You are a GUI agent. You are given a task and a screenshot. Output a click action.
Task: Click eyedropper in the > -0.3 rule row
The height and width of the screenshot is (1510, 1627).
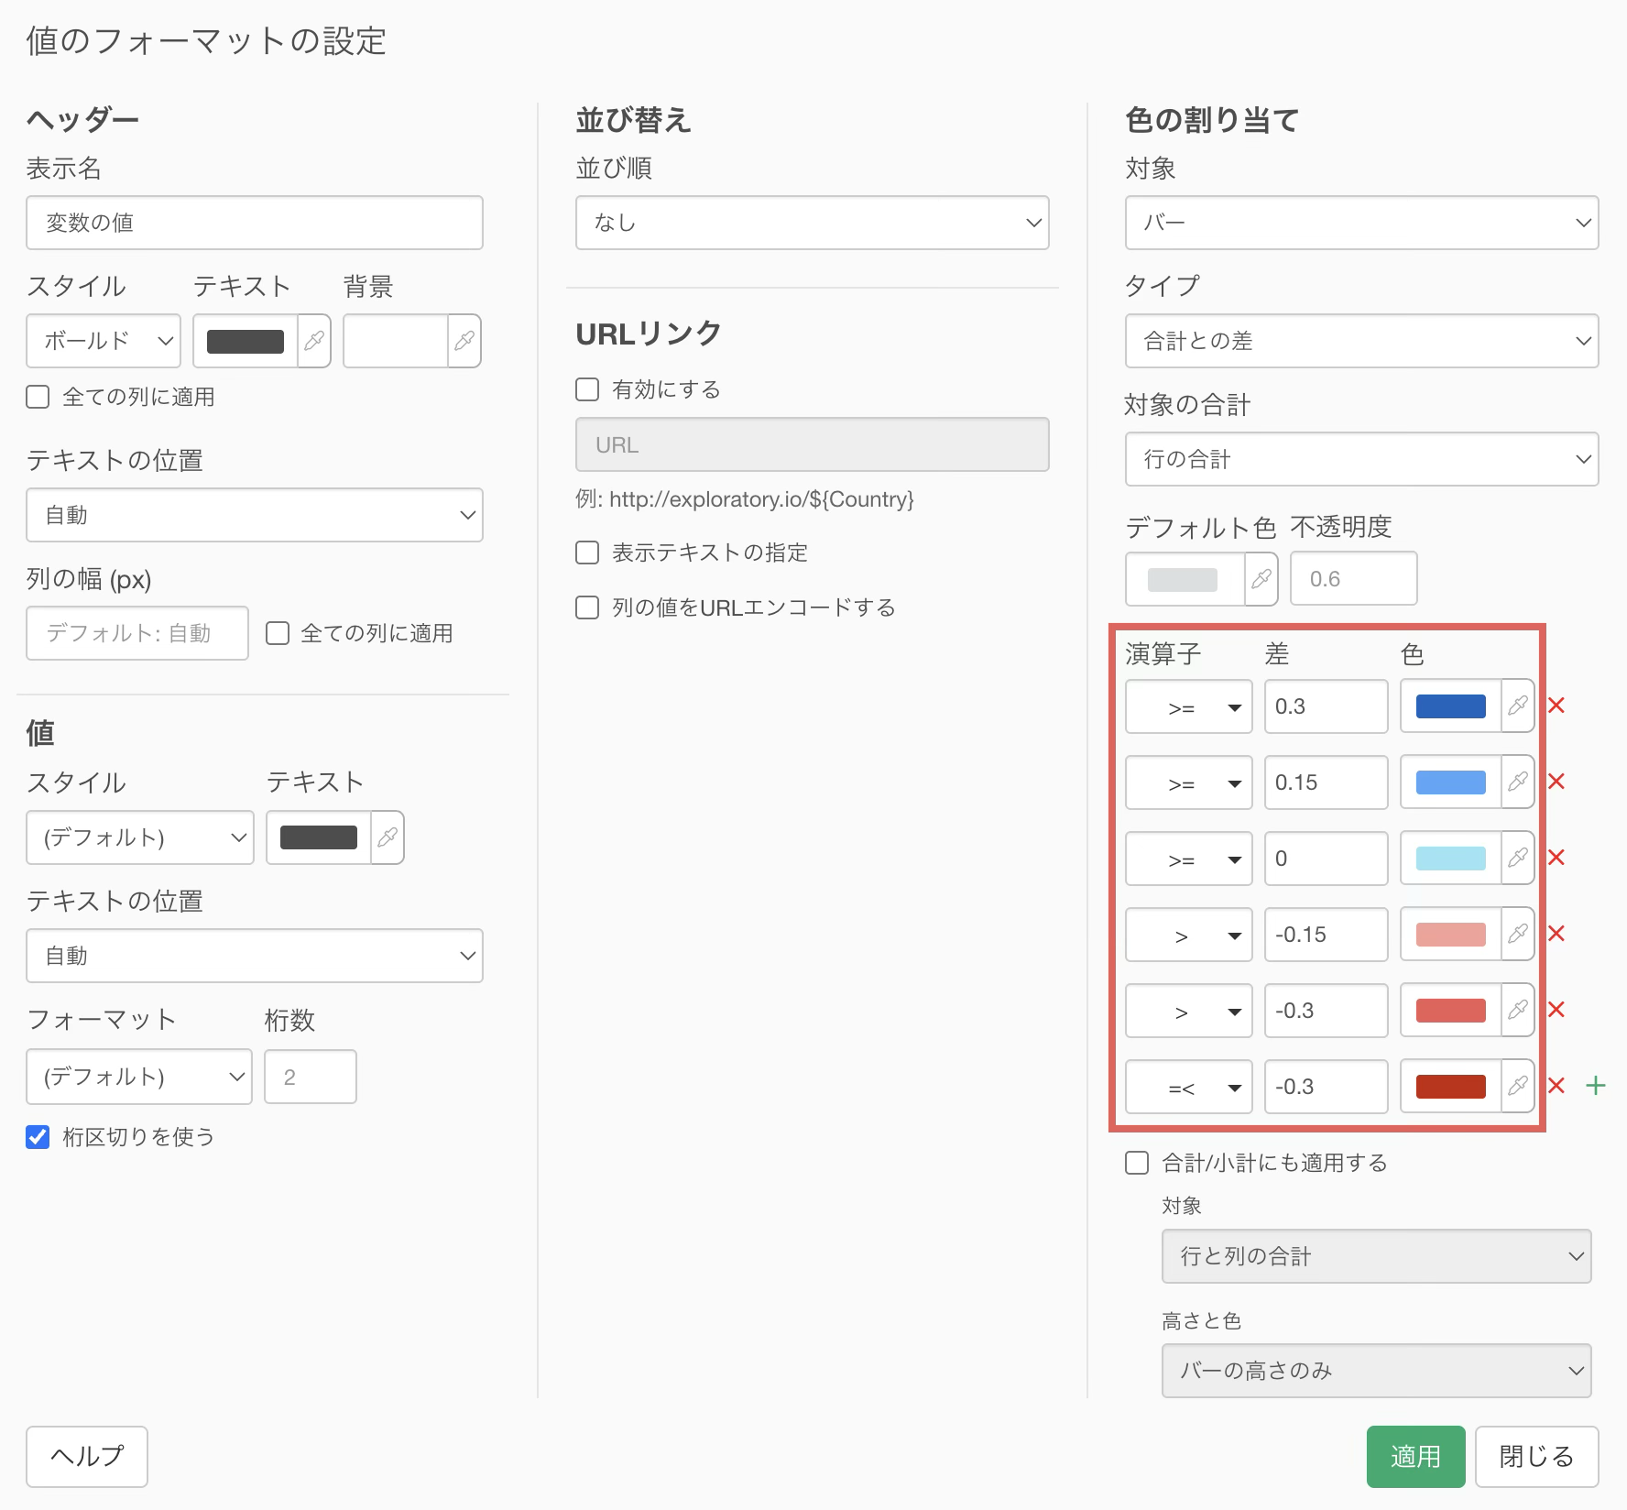pos(1518,1010)
